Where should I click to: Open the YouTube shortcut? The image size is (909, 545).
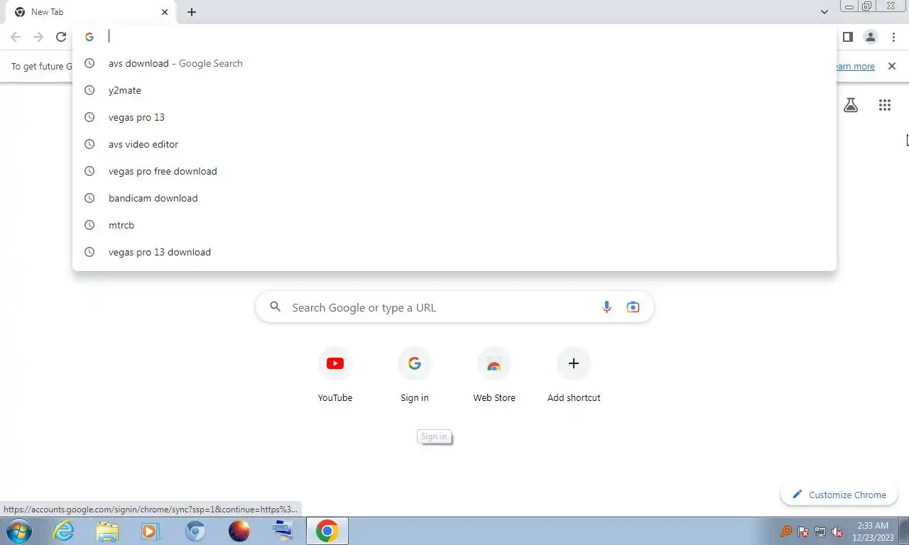click(335, 375)
